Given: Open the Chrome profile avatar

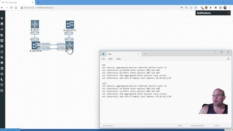Looking at the screenshot, I should coord(225,8).
